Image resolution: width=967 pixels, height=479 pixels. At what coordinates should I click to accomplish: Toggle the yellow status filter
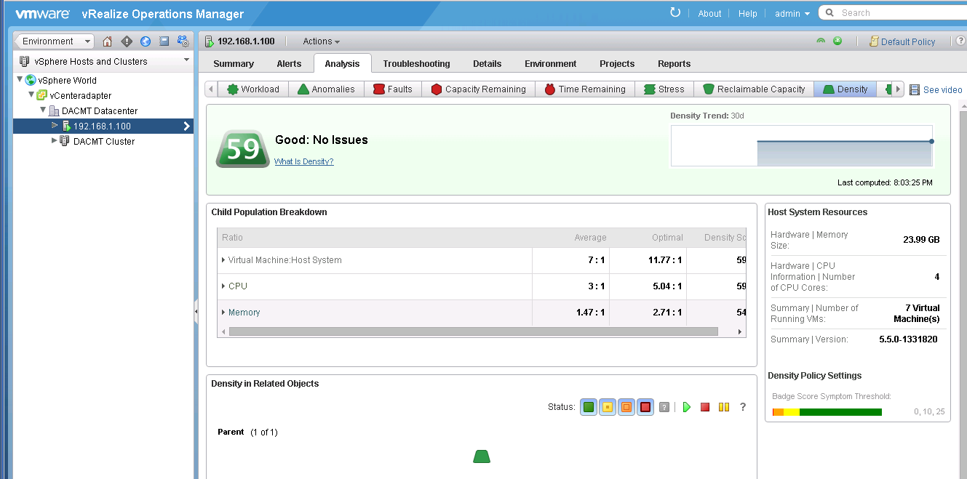(x=608, y=407)
